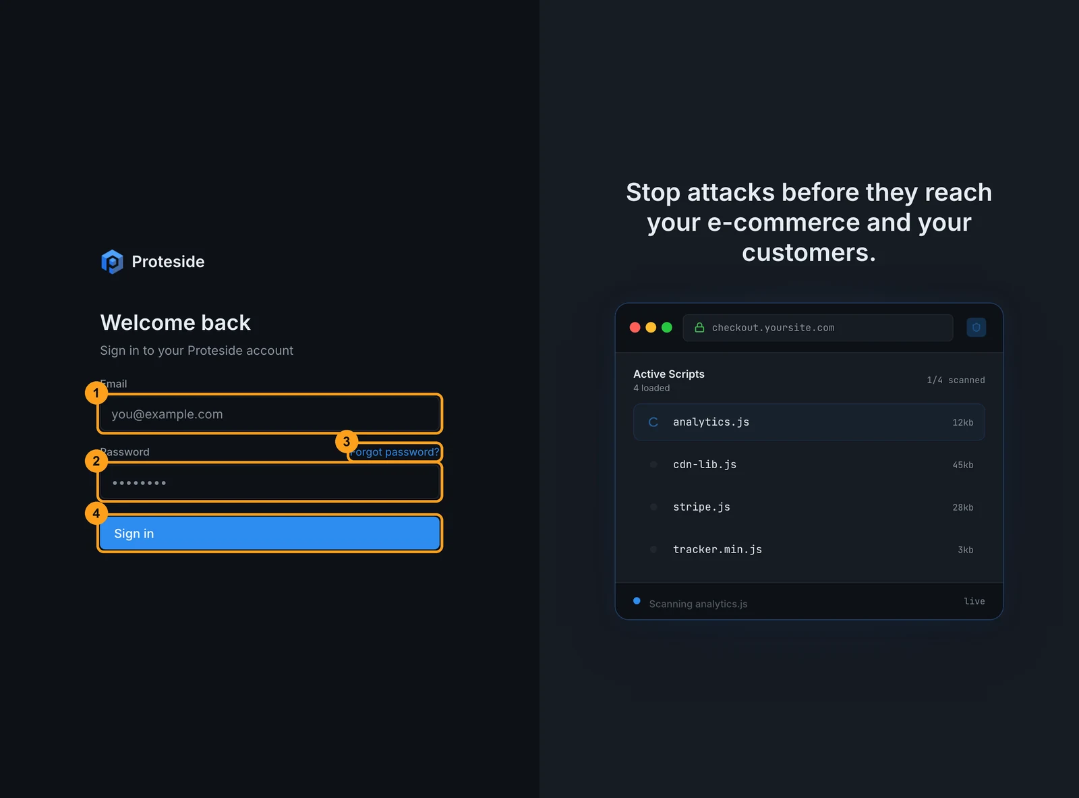Screen dimensions: 1079x798
Task: Open the Forgot password link
Action: (x=395, y=452)
